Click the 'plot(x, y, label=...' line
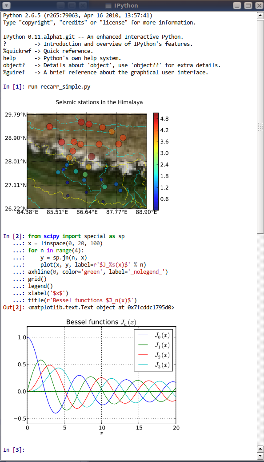Image resolution: width=264 pixels, height=462 pixels. [x=93, y=264]
